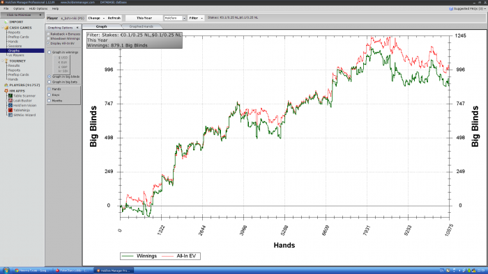Collapse the CASH GAMES tree
The height and width of the screenshot is (274, 488).
coord(3,28)
